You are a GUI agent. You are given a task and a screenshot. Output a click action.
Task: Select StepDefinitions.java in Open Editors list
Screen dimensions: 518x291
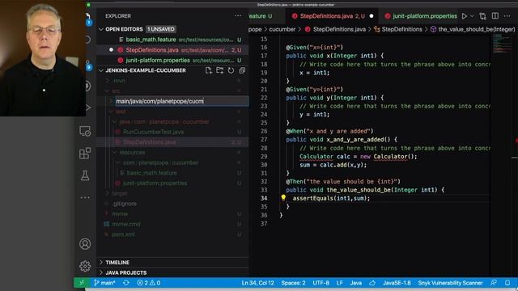(172, 50)
